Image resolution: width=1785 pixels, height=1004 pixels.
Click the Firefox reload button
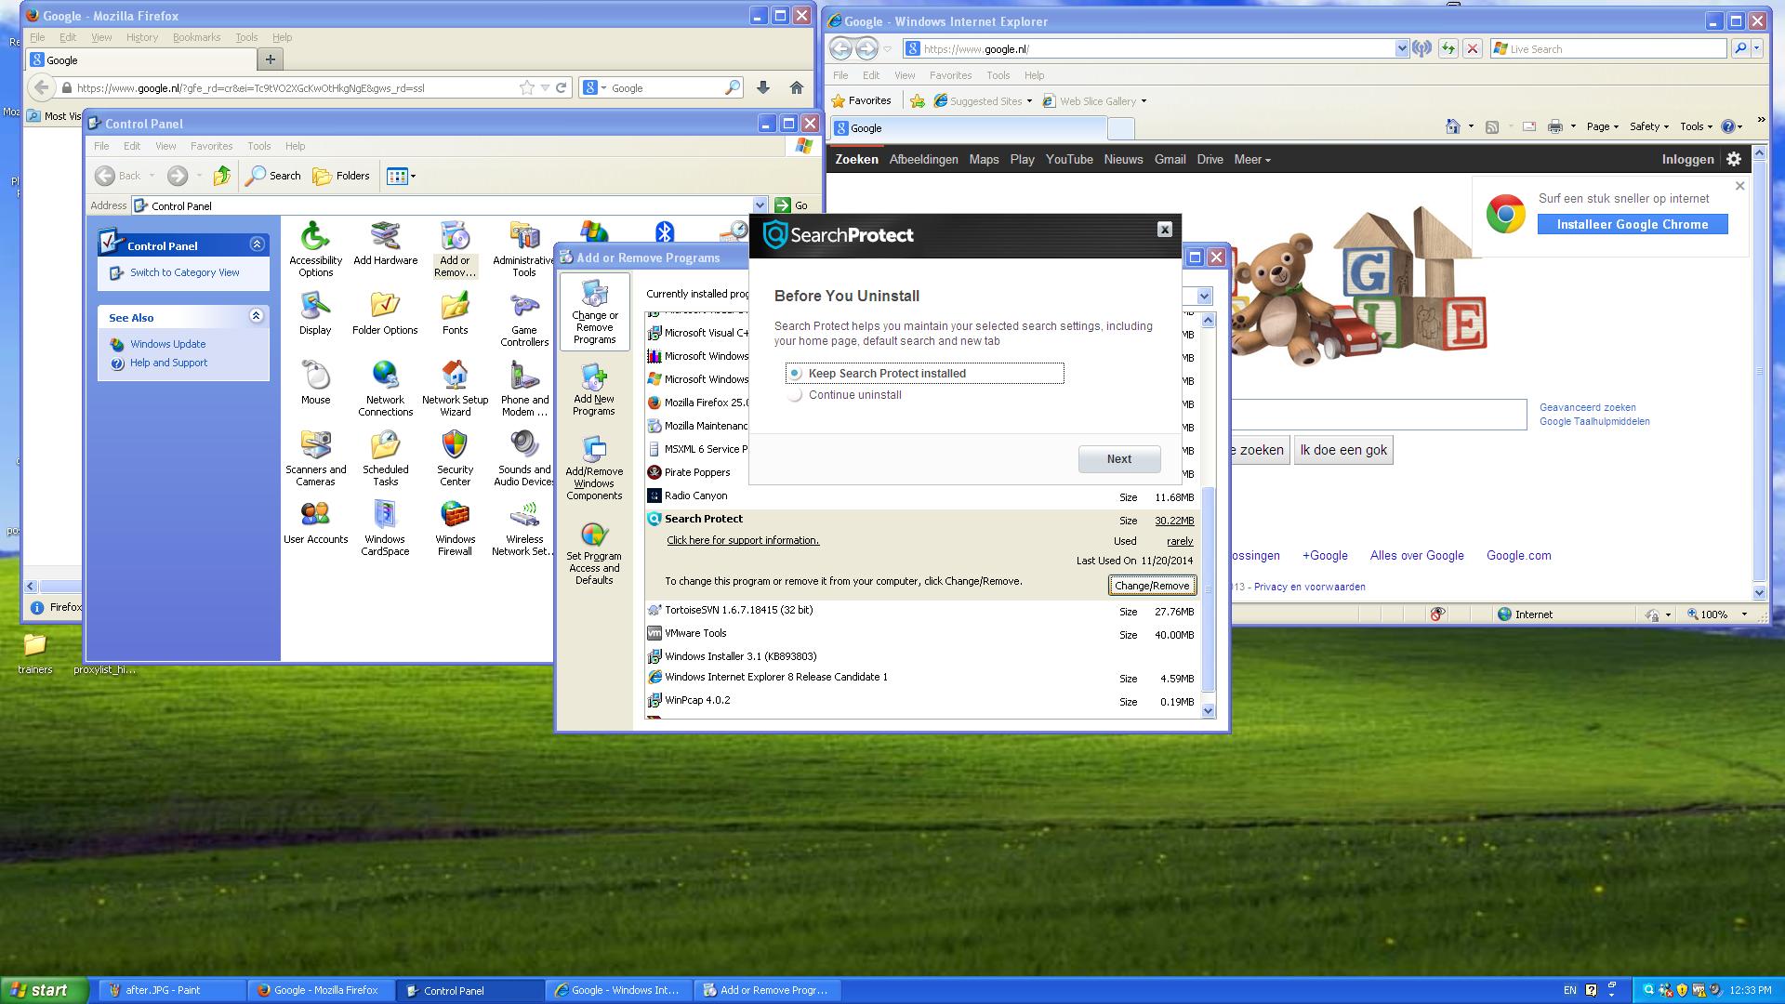562,87
